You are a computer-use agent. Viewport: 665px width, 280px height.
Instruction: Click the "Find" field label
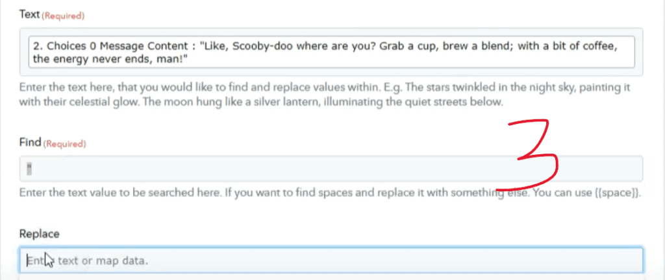[30, 142]
